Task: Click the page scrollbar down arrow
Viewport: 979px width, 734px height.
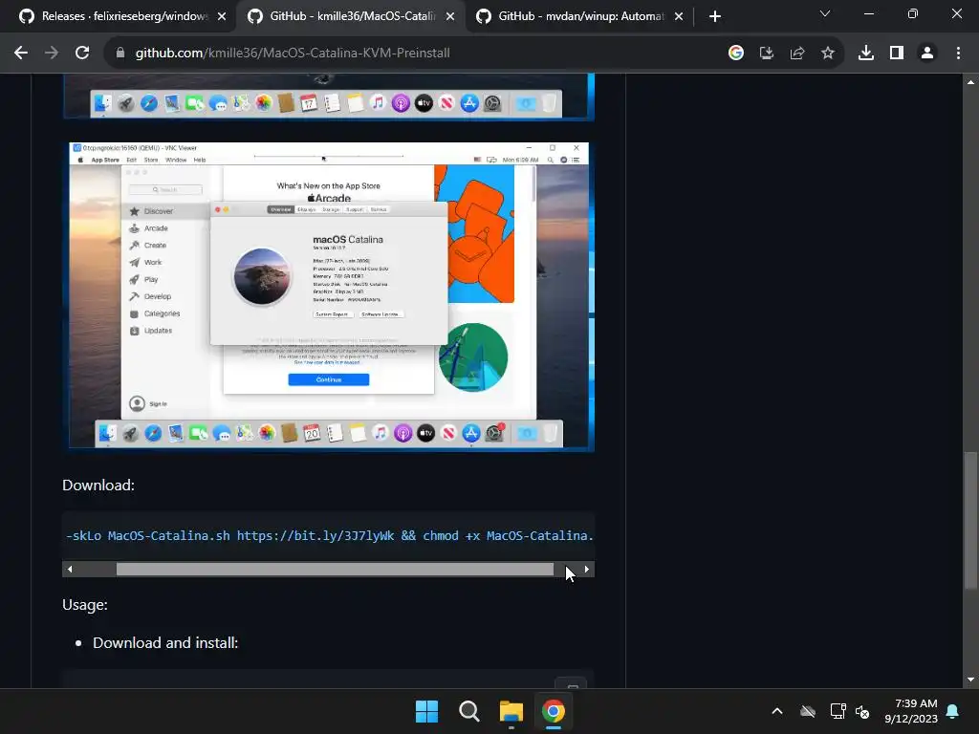Action: (970, 680)
